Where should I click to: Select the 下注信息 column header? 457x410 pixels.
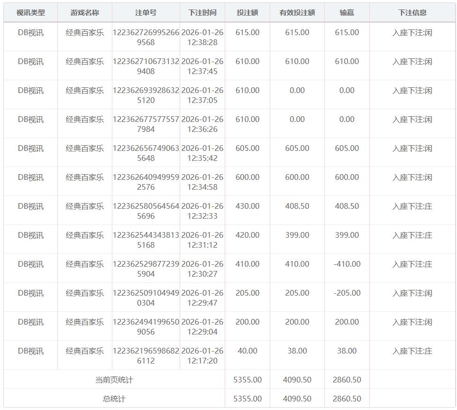pos(412,13)
